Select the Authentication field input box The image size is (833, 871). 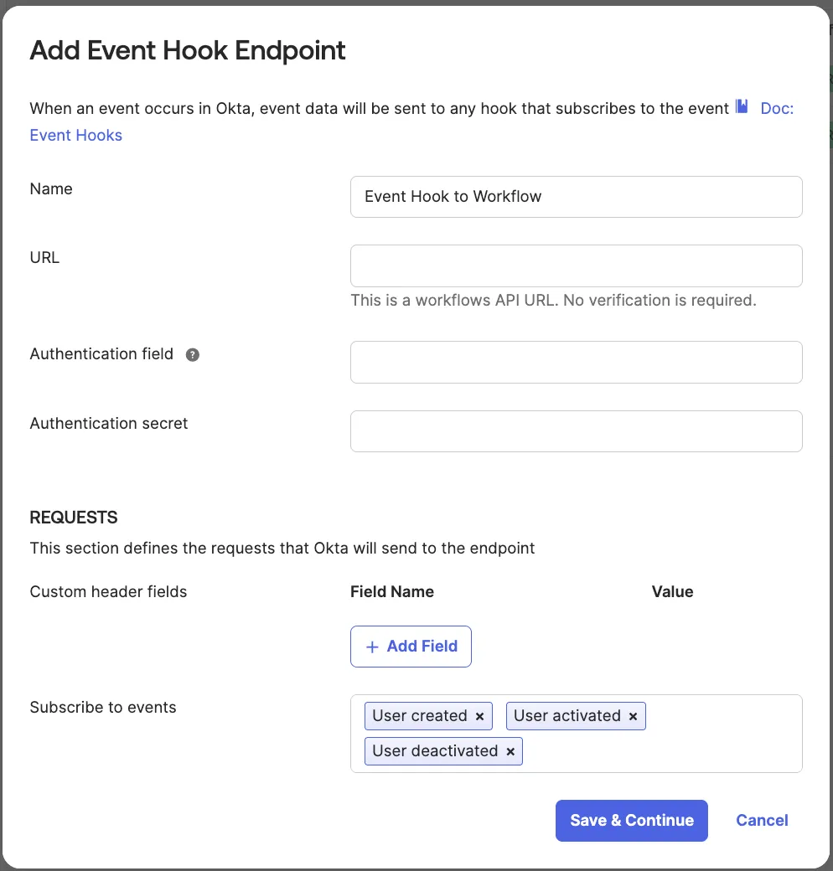(x=576, y=362)
